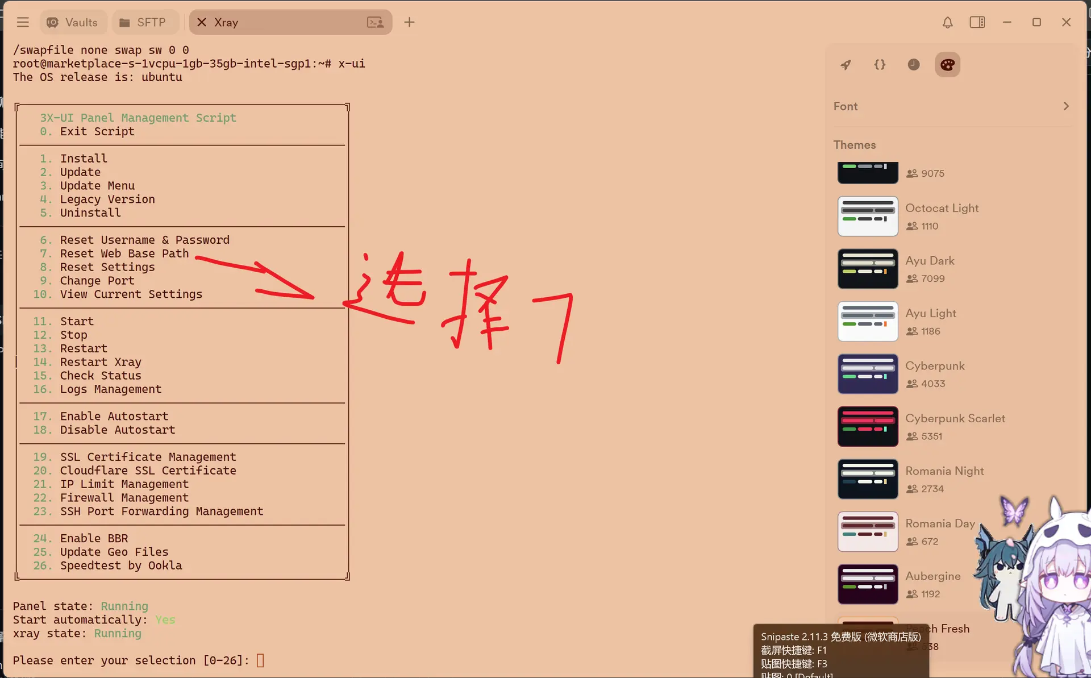Select the palette appearance panel
The image size is (1091, 678).
pos(947,65)
